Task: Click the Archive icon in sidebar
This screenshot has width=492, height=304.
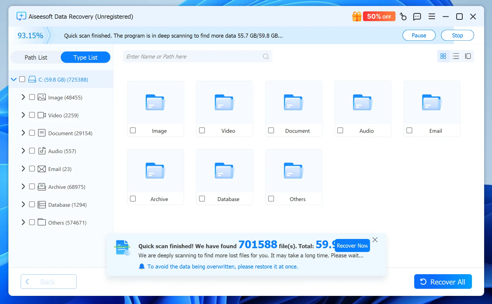Action: 41,187
